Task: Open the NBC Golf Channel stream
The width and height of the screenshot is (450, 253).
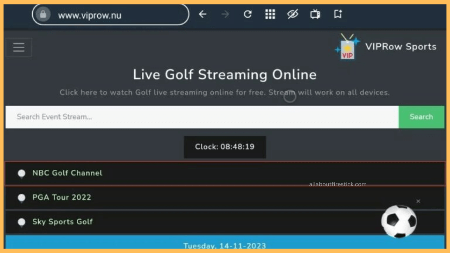Action: pos(67,173)
